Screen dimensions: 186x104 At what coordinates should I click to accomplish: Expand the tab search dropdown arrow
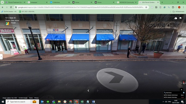(2, 2)
